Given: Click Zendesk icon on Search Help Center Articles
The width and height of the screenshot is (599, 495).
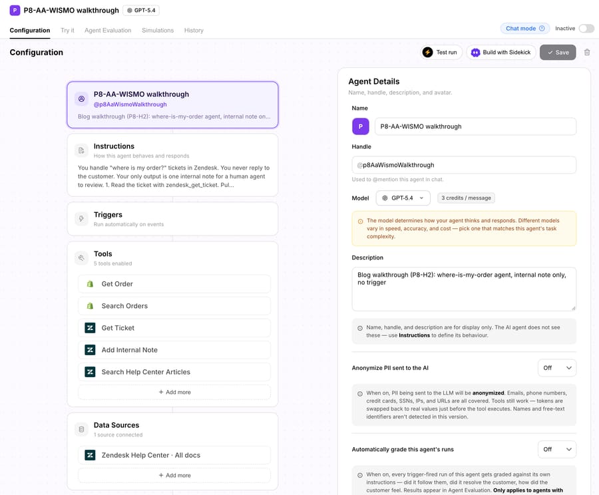Looking at the screenshot, I should pos(90,372).
